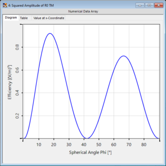Click the first peak of the blue curve

[50, 34]
